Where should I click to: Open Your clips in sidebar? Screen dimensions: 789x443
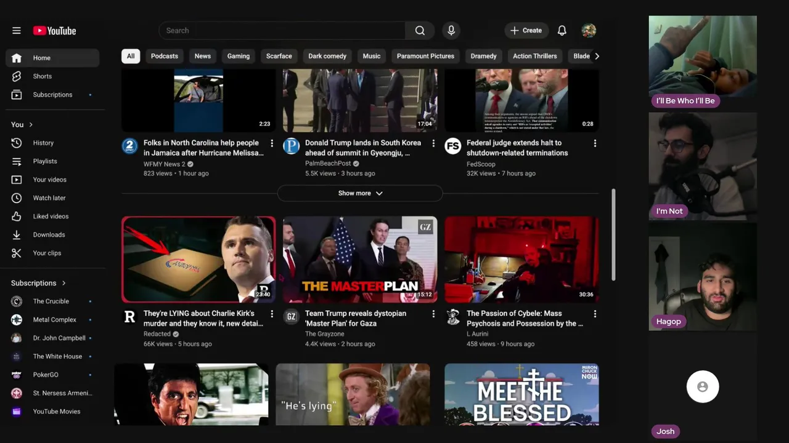point(52,253)
